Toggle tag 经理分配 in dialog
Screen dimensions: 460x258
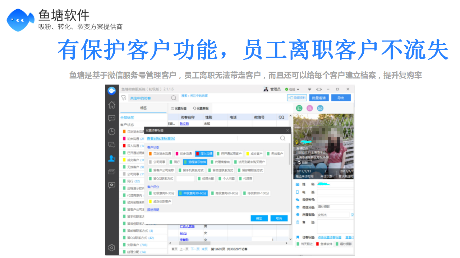point(206,178)
